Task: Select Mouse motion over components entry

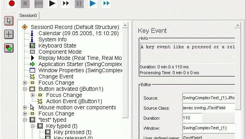Action: coord(77,107)
